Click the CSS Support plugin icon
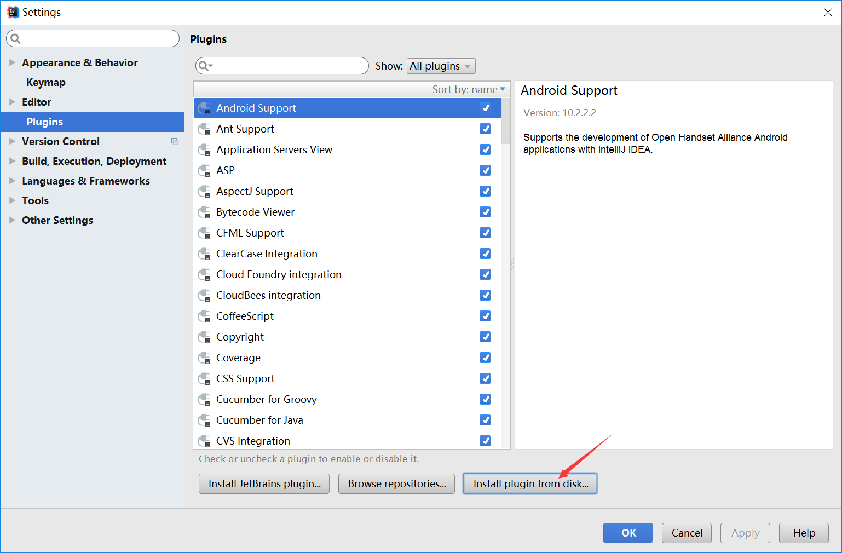 (204, 379)
